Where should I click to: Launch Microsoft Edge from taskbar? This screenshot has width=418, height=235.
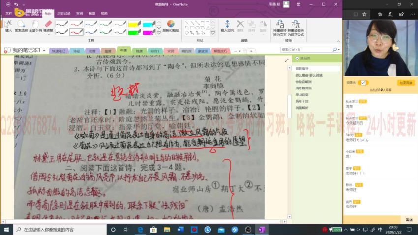[140, 230]
